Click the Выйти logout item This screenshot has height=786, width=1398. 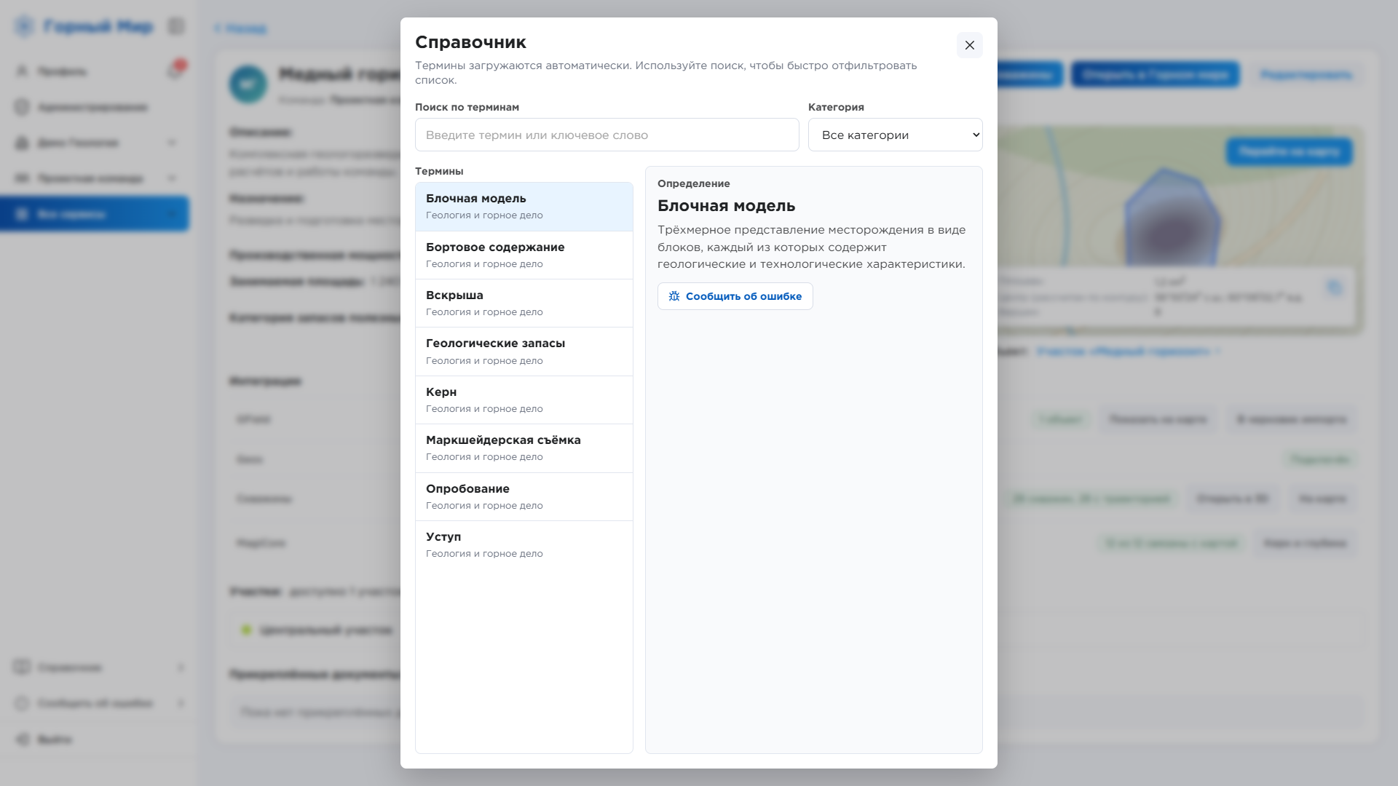(45, 739)
